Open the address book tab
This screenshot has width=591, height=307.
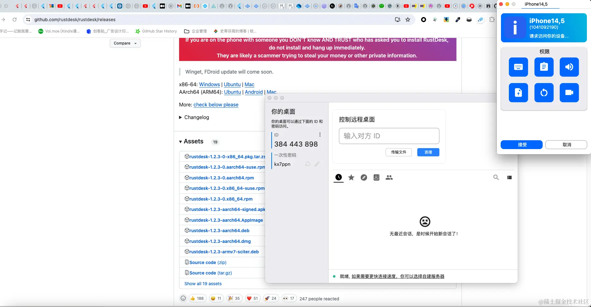[x=377, y=178]
